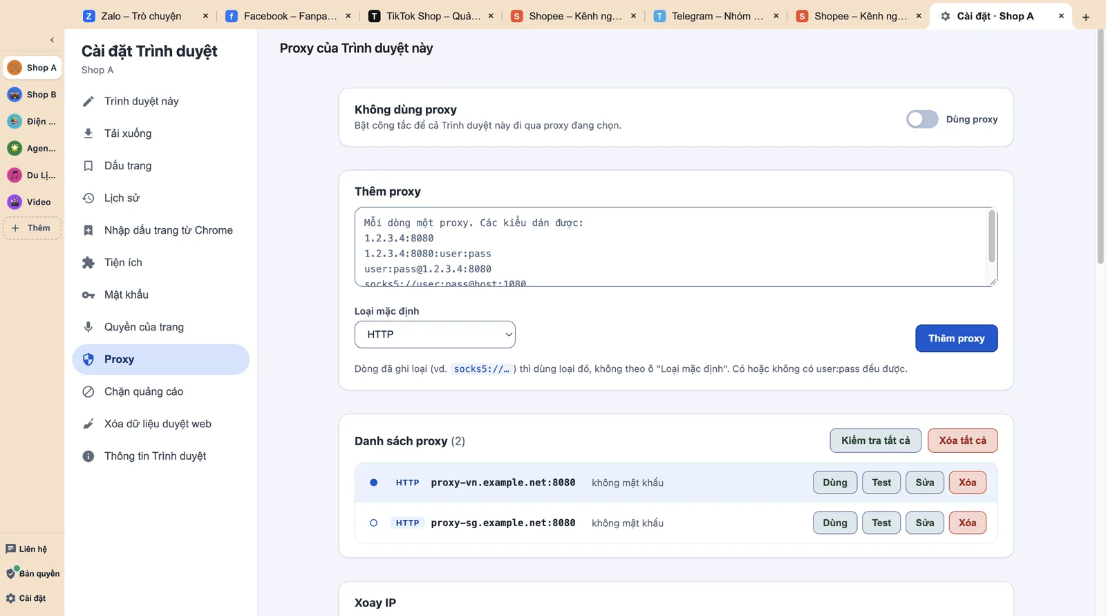The image size is (1106, 616).
Task: Click the Lịch sử history clock icon
Action: click(x=88, y=198)
